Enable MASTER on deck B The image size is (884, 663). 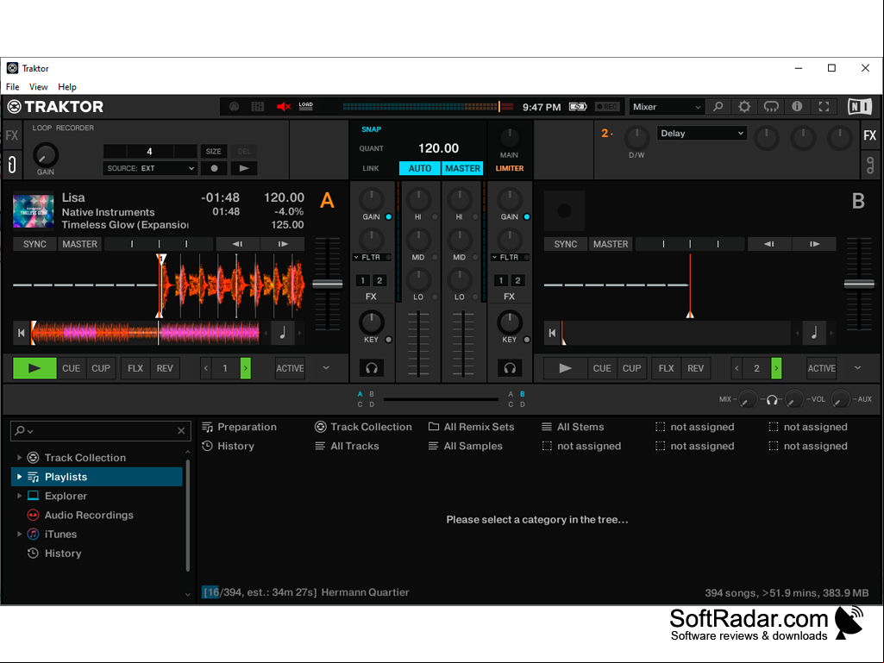coord(611,244)
